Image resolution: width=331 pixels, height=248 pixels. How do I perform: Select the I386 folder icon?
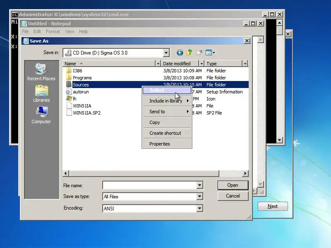point(69,70)
